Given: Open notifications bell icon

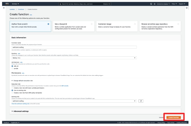Looking at the screenshot, I should (154, 4).
